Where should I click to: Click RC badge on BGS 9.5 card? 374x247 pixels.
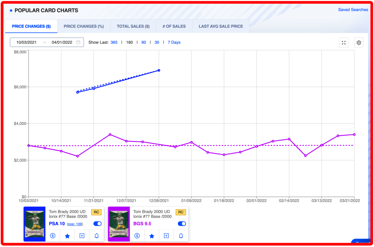point(181,212)
